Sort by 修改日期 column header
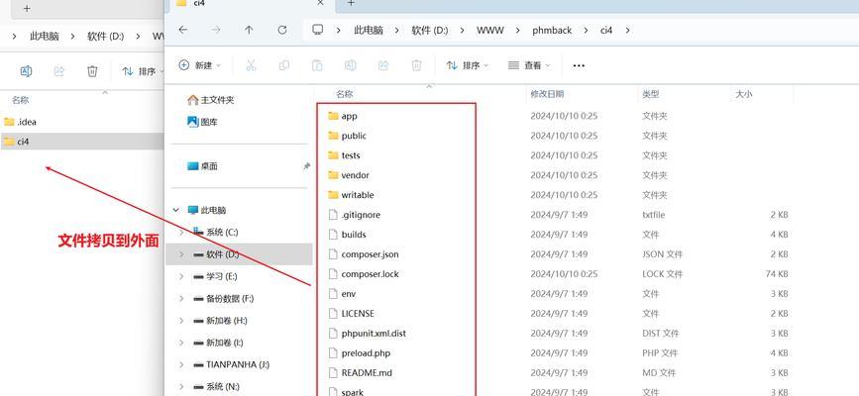 coord(547,94)
